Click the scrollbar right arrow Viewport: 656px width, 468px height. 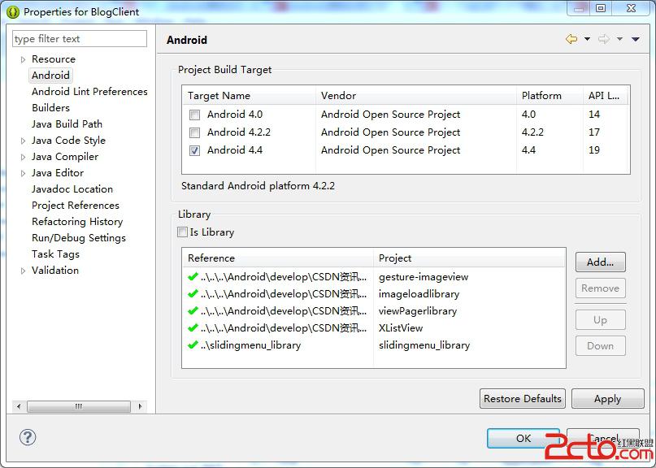140,406
